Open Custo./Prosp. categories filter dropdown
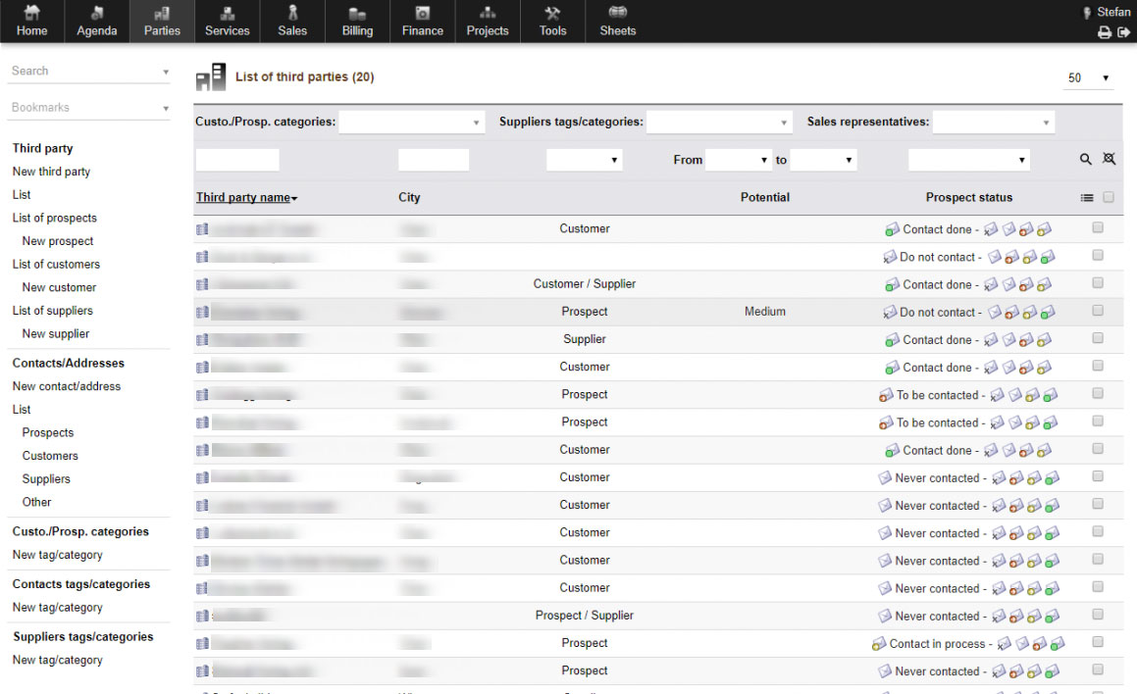This screenshot has width=1137, height=694. [x=411, y=122]
